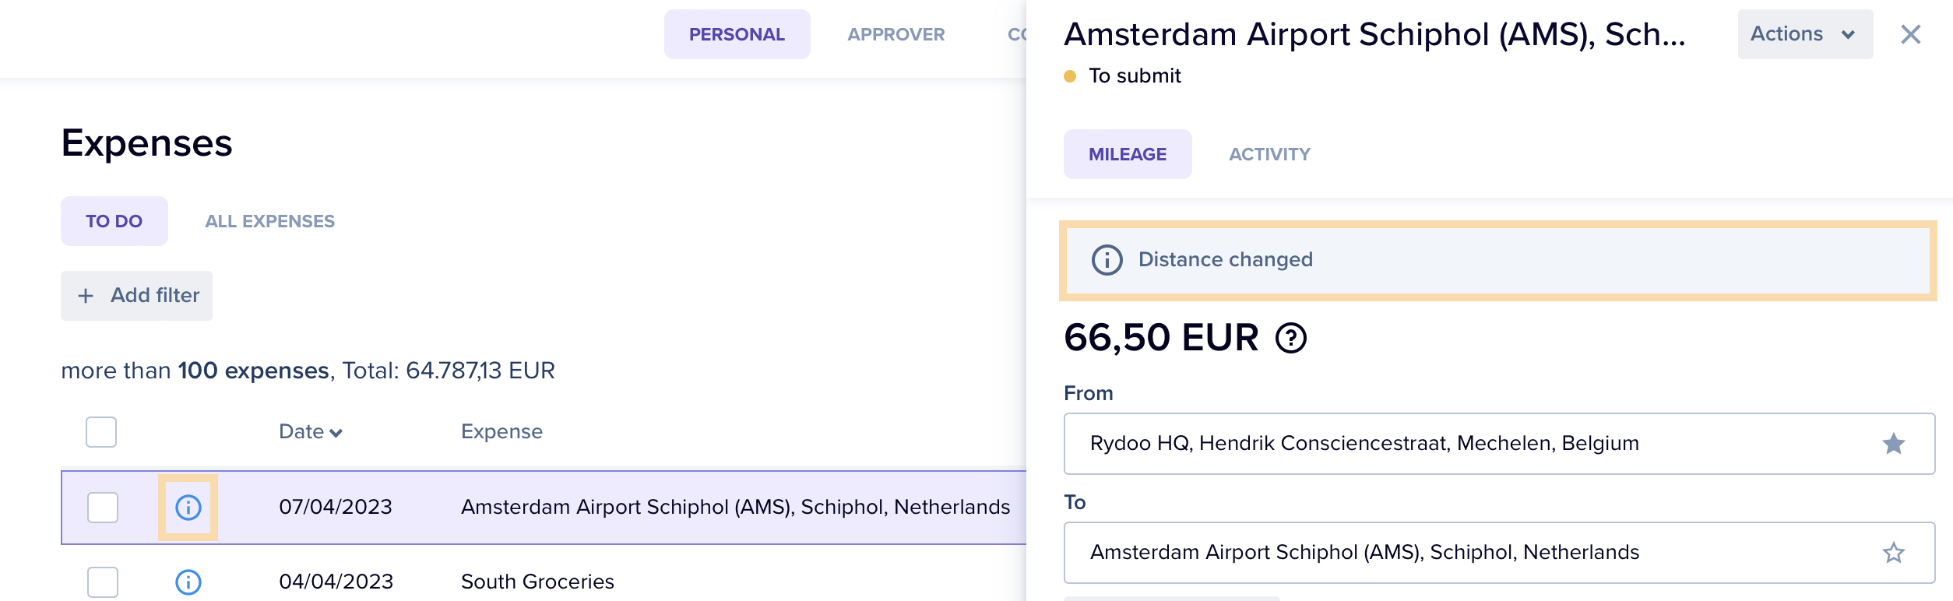Click the info icon beside South Groceries
This screenshot has width=1953, height=601.
(x=188, y=582)
